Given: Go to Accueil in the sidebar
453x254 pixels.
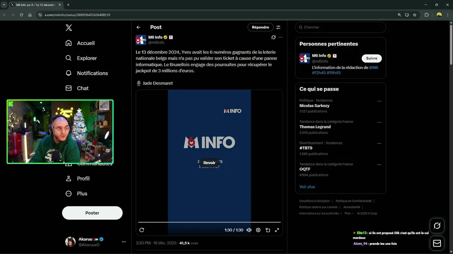Looking at the screenshot, I should (x=80, y=43).
